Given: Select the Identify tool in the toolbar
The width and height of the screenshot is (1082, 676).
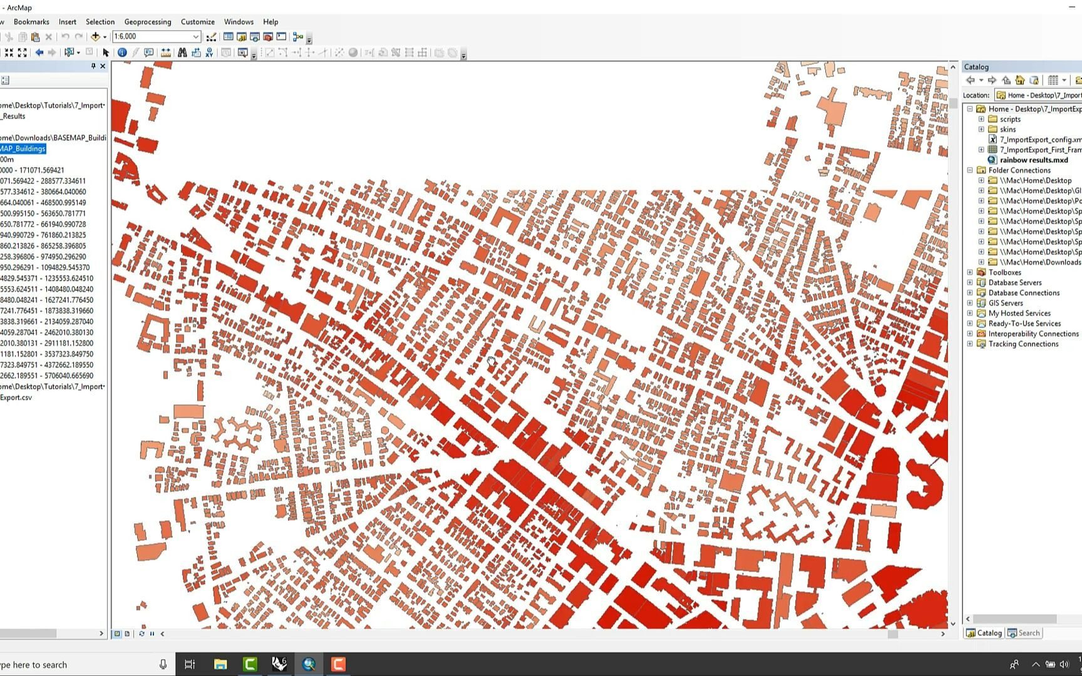Looking at the screenshot, I should tap(122, 53).
